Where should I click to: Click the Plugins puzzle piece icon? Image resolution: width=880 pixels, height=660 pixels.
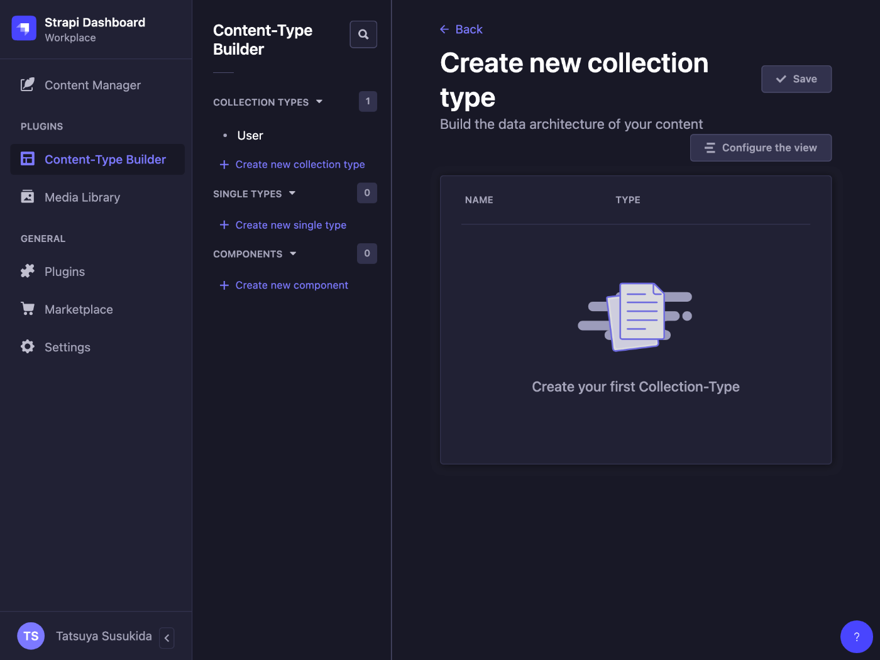[x=28, y=271]
